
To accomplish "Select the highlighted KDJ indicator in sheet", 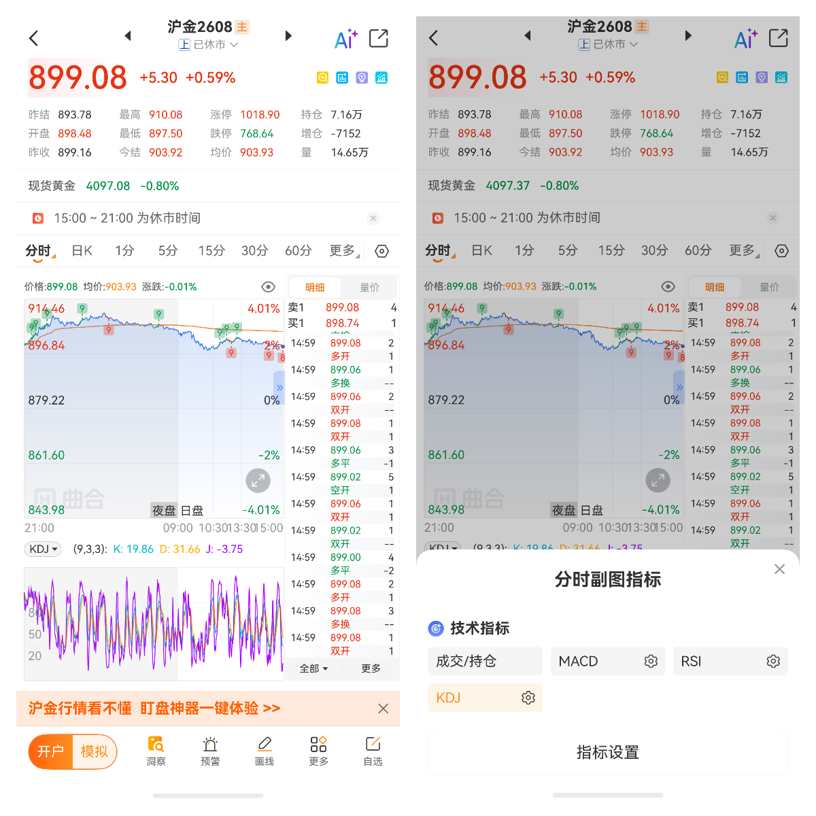I will coord(485,698).
